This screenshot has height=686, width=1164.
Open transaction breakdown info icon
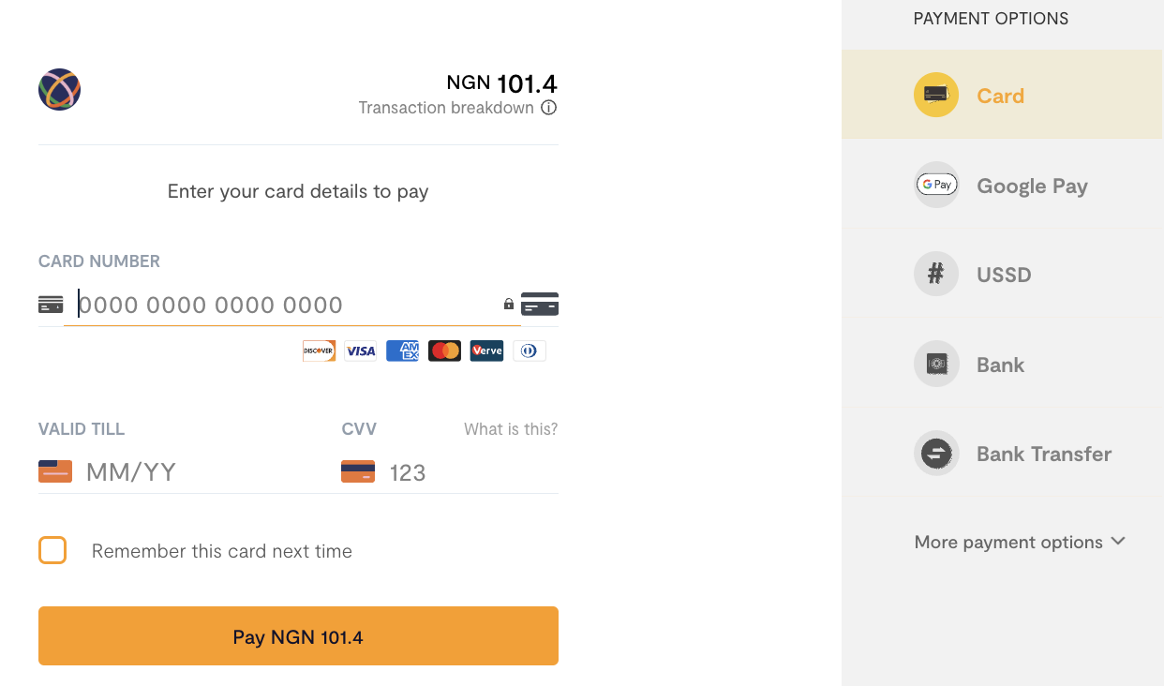(549, 108)
